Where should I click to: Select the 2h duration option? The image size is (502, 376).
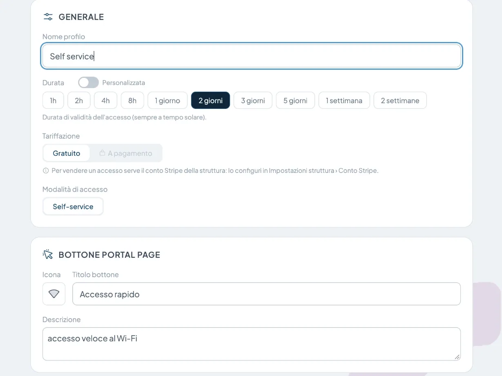click(79, 100)
